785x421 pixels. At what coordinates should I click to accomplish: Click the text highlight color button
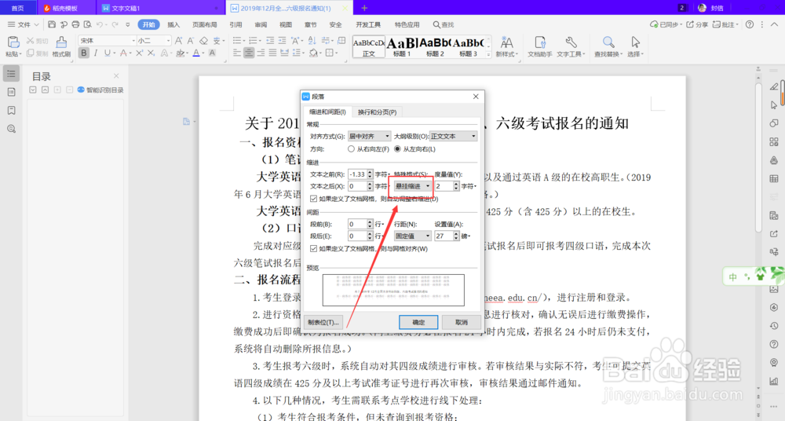click(179, 53)
